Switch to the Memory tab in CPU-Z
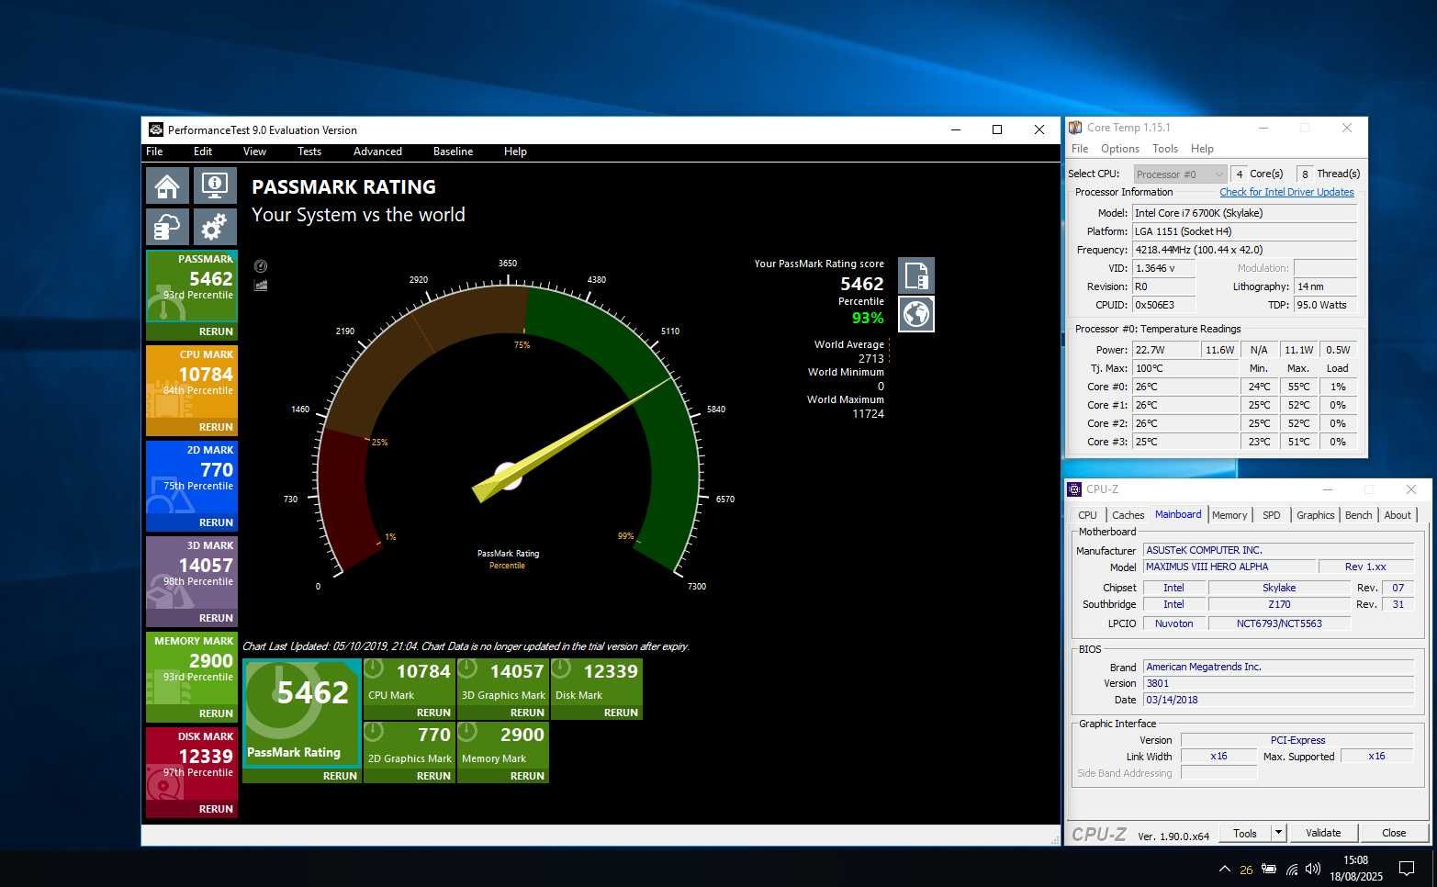 pyautogui.click(x=1229, y=515)
